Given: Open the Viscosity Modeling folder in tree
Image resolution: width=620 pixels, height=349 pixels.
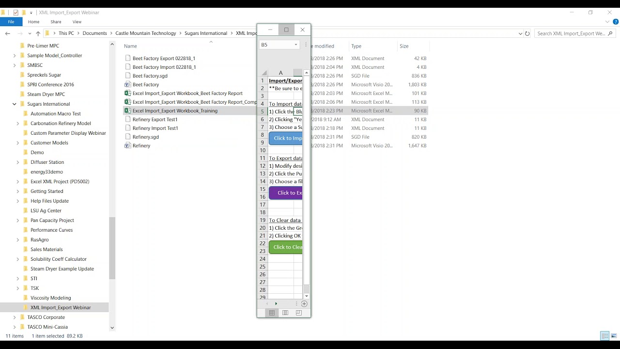Looking at the screenshot, I should tap(51, 298).
